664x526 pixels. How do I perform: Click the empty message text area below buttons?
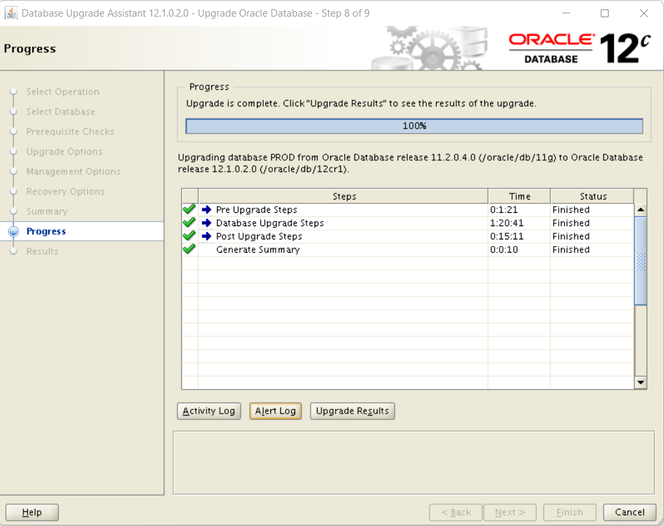point(414,463)
